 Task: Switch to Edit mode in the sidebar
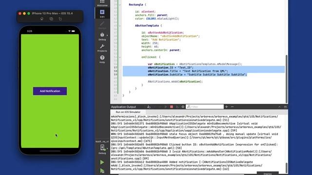pyautogui.click(x=102, y=14)
